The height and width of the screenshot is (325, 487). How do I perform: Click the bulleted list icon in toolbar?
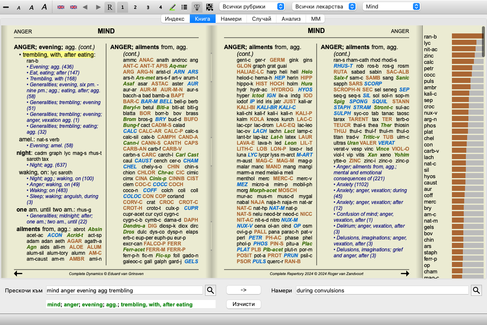pos(184,7)
